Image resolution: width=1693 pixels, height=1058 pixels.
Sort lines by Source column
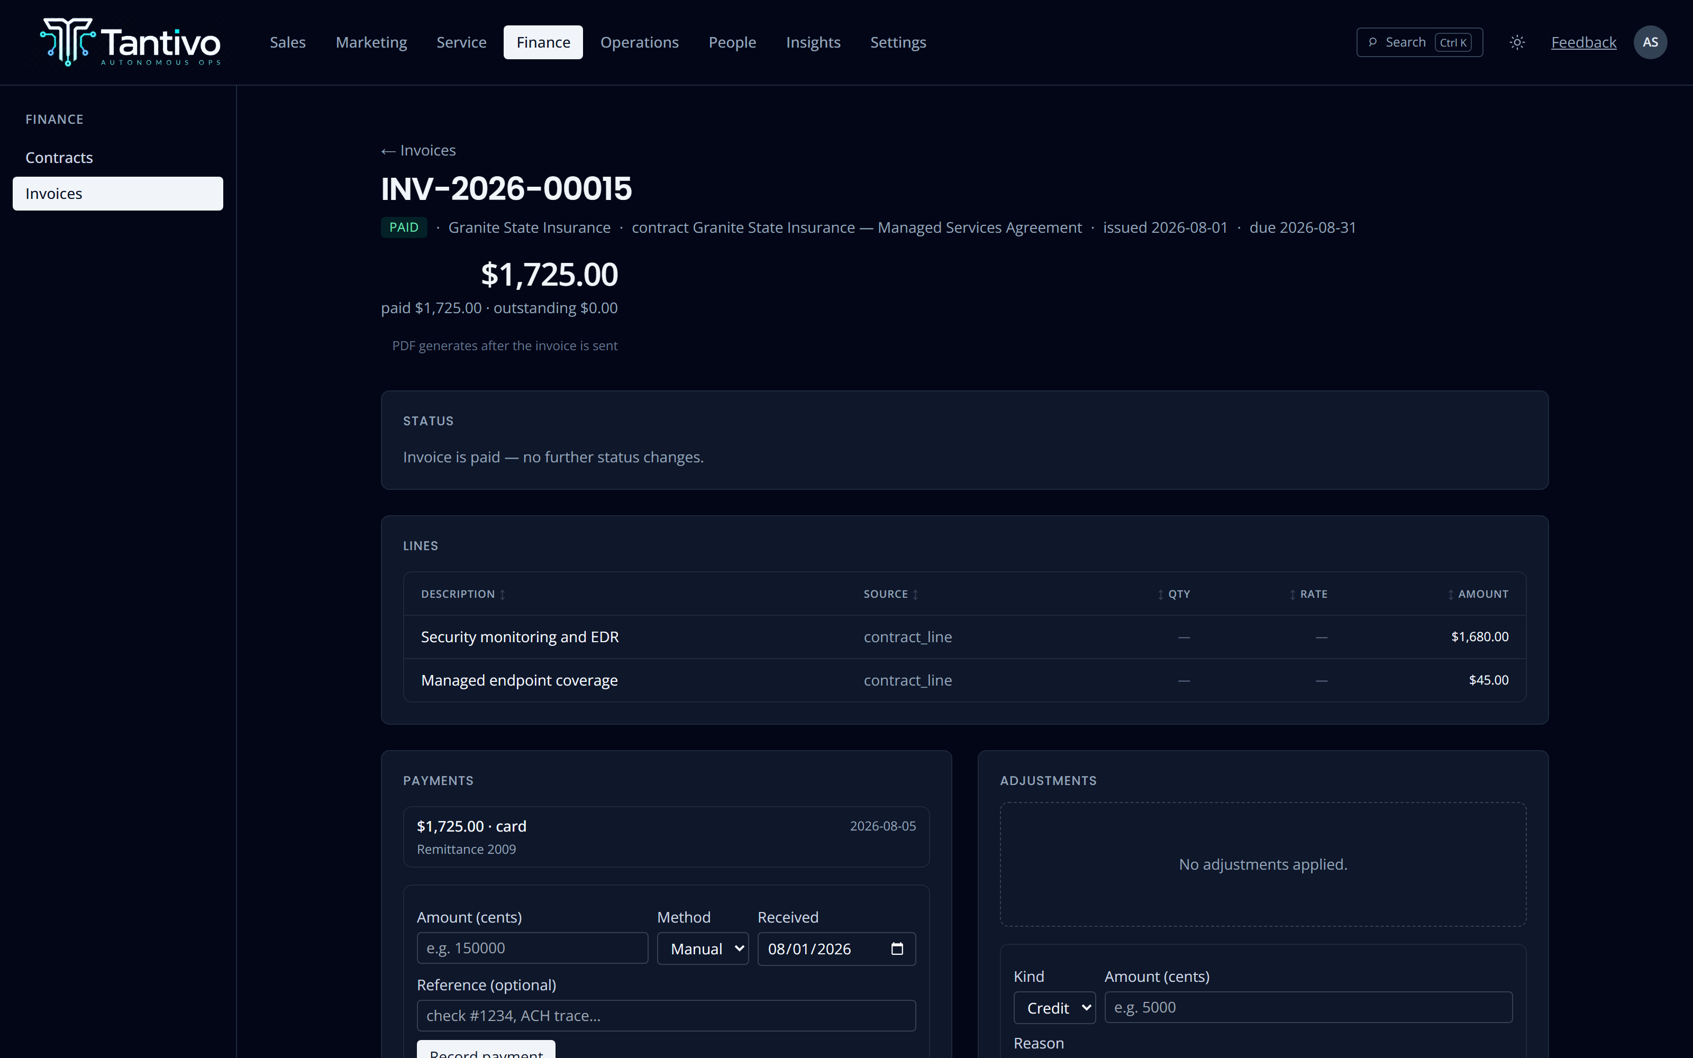pyautogui.click(x=890, y=594)
